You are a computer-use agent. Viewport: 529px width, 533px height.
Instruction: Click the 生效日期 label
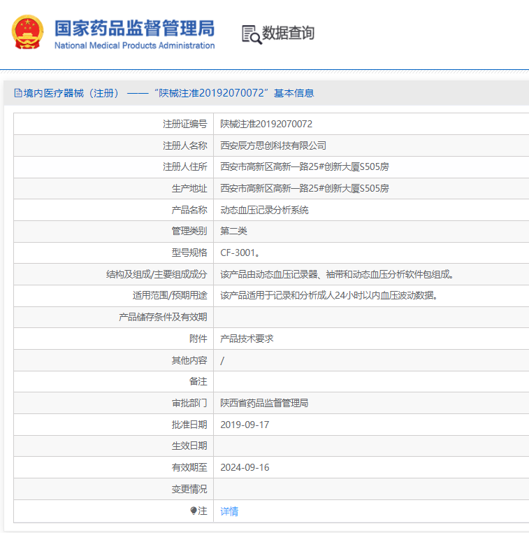click(x=189, y=446)
